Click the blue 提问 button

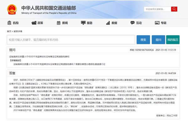coord(158,40)
